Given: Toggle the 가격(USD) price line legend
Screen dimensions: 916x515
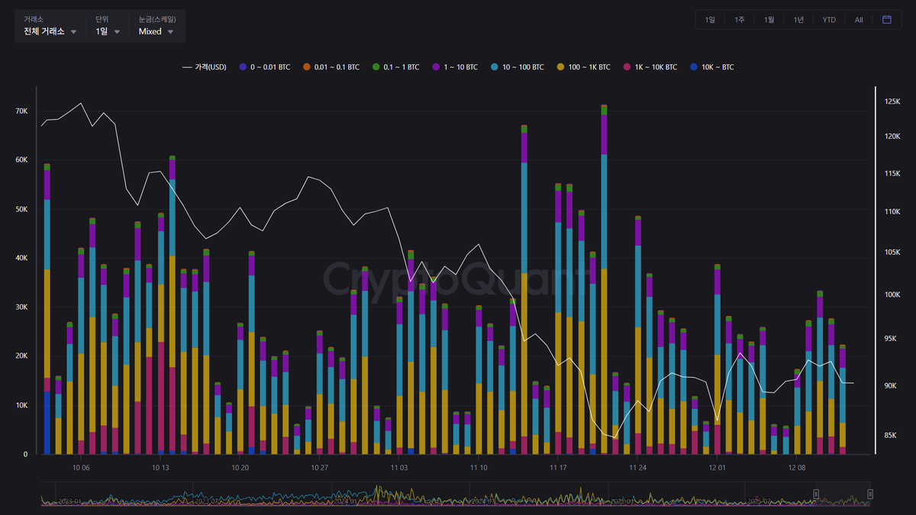Looking at the screenshot, I should point(204,67).
